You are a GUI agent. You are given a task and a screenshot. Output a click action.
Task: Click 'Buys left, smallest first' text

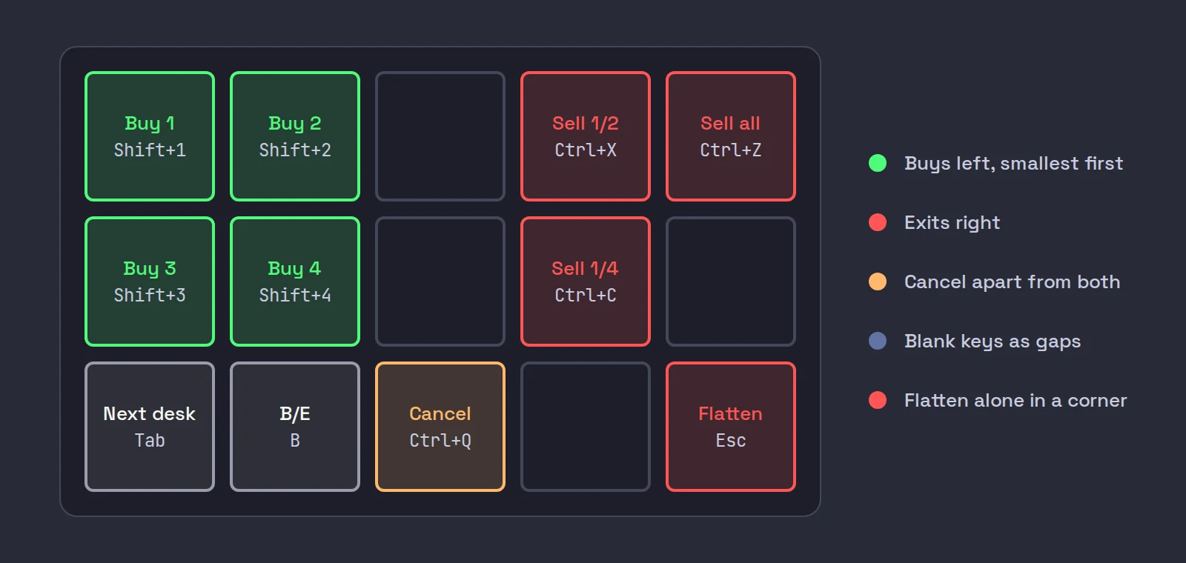1013,164
